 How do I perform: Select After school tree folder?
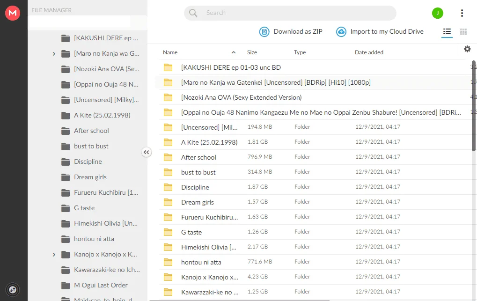click(x=85, y=131)
